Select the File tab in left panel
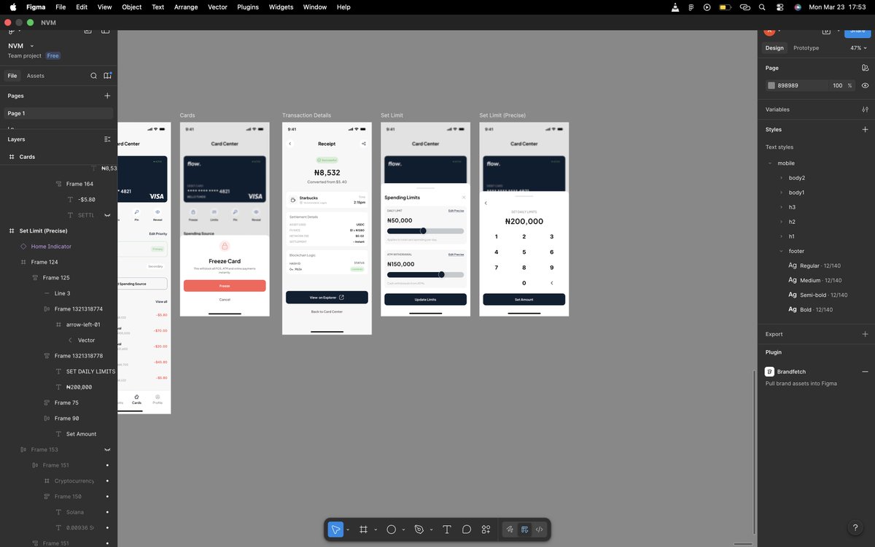Screen dimensions: 875x547 [x=12, y=76]
